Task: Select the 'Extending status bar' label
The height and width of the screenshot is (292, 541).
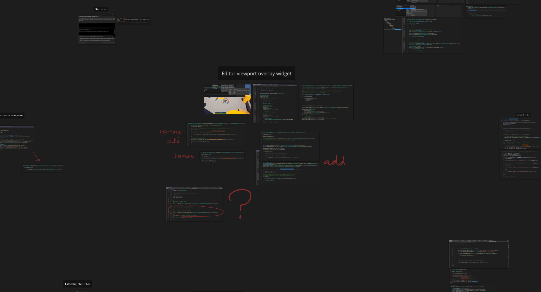Action: pyautogui.click(x=77, y=284)
